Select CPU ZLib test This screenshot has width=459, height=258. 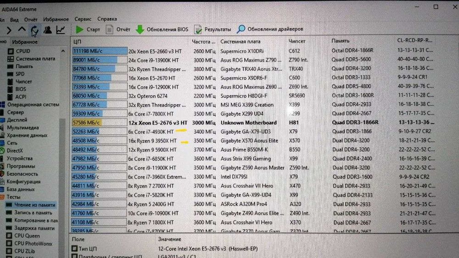coord(21,251)
